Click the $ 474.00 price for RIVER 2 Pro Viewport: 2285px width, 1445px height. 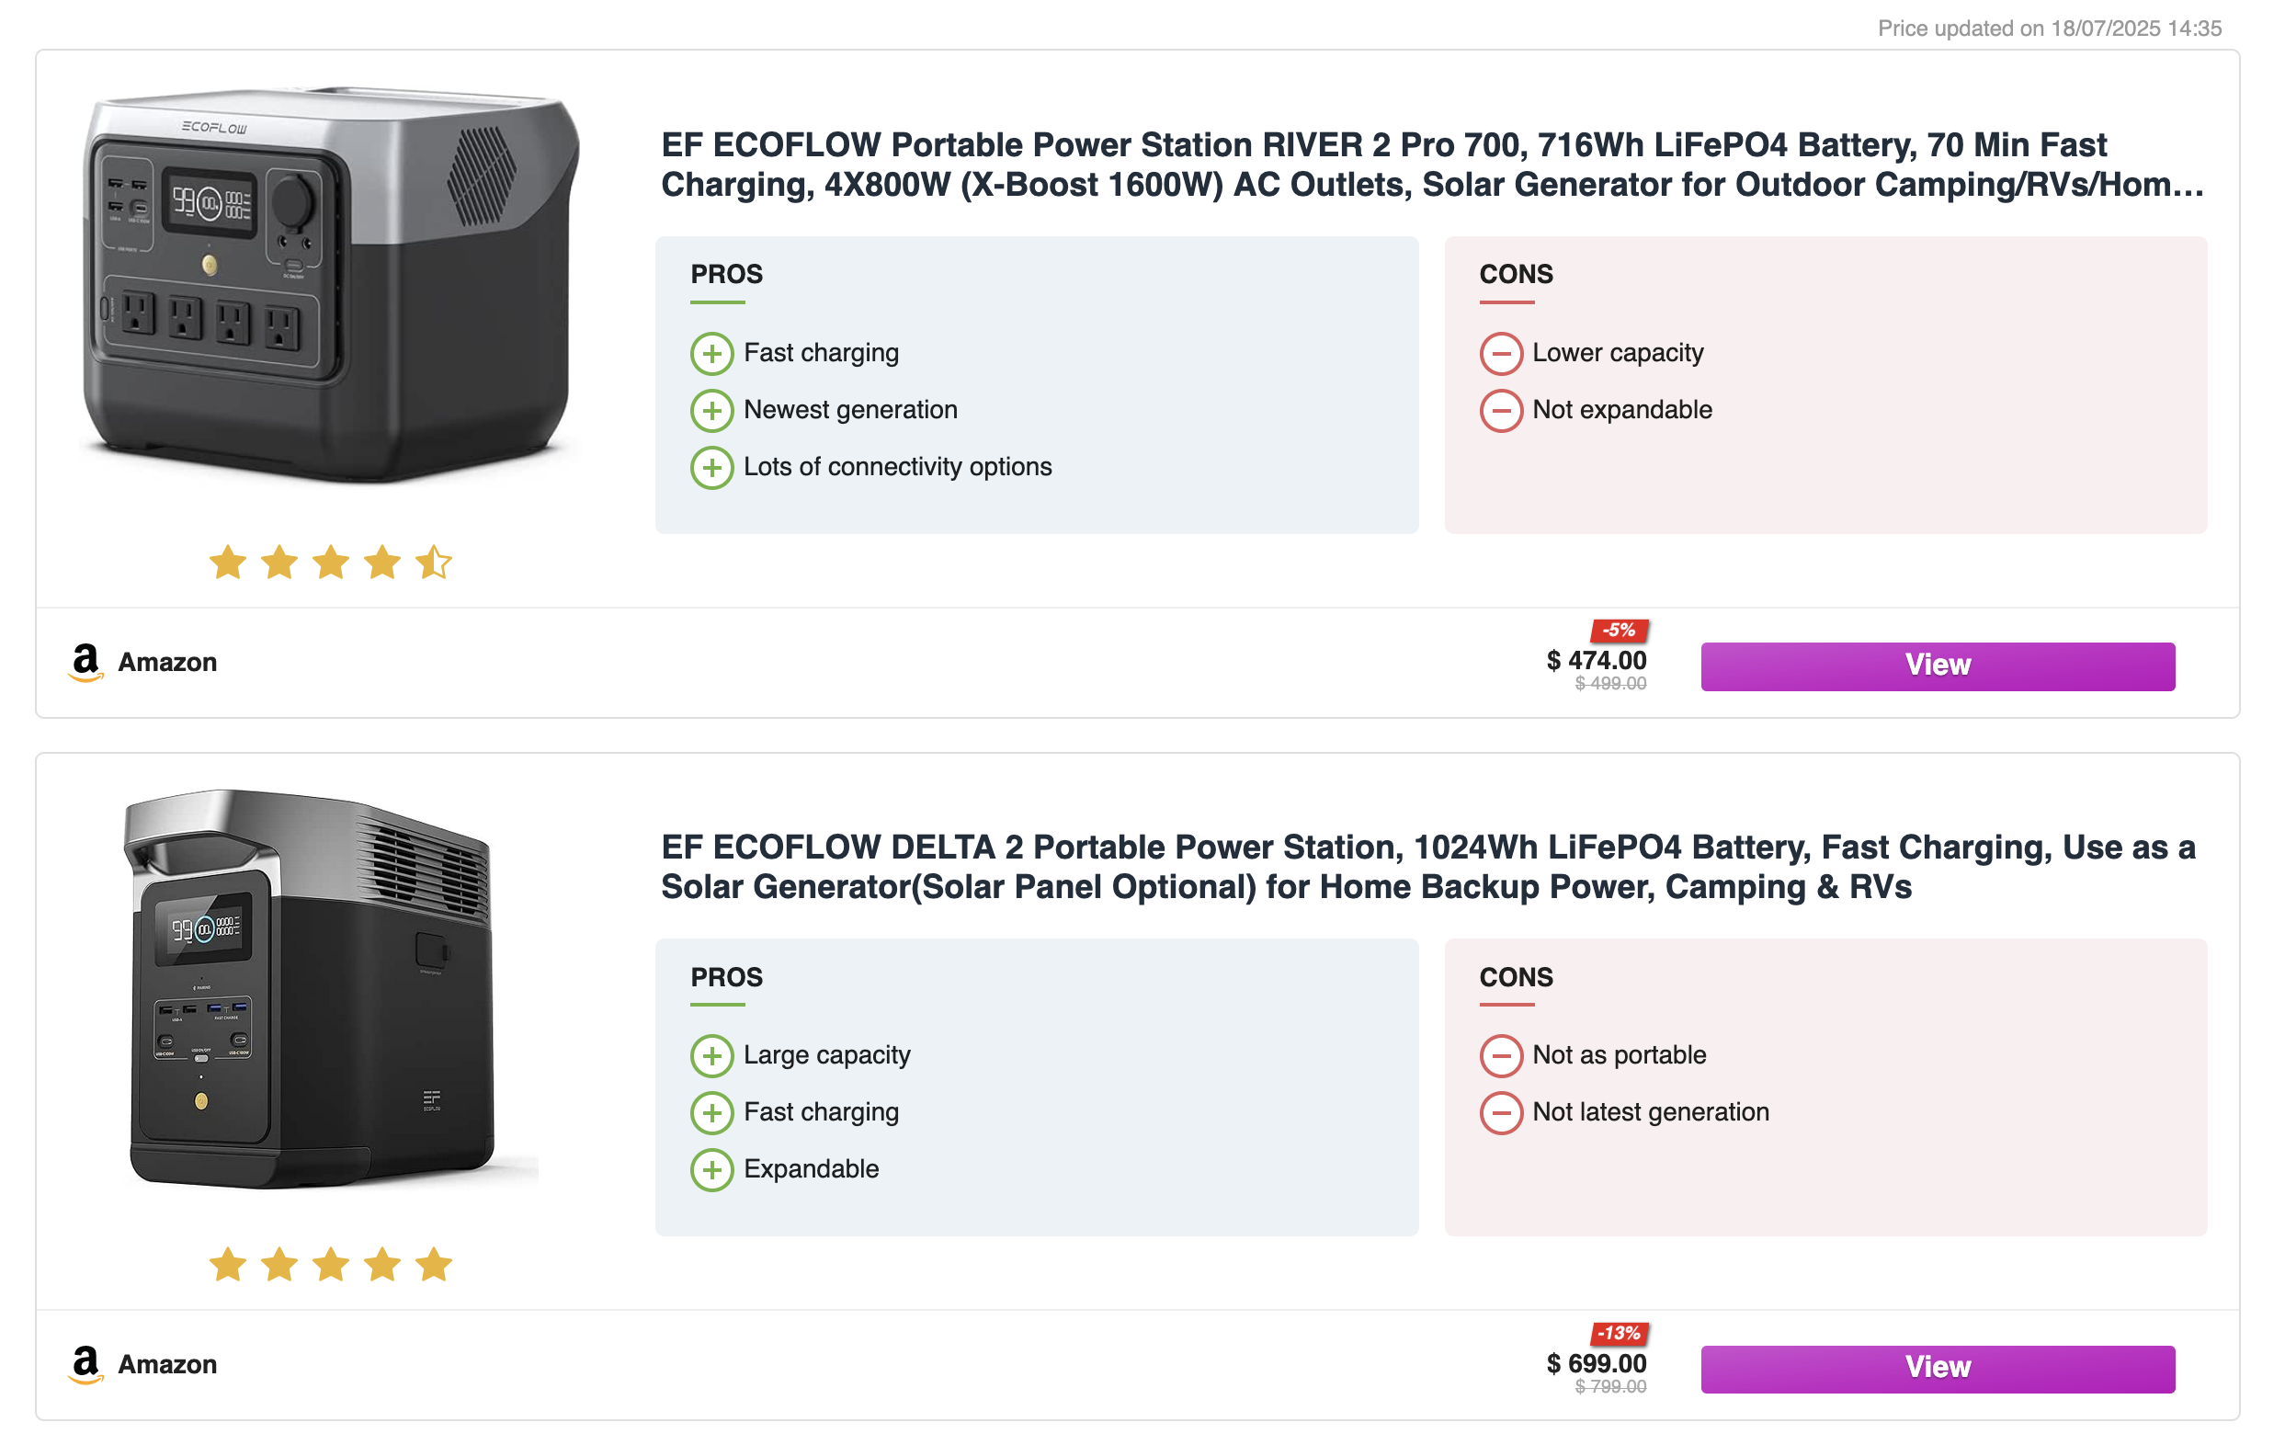(x=1596, y=660)
